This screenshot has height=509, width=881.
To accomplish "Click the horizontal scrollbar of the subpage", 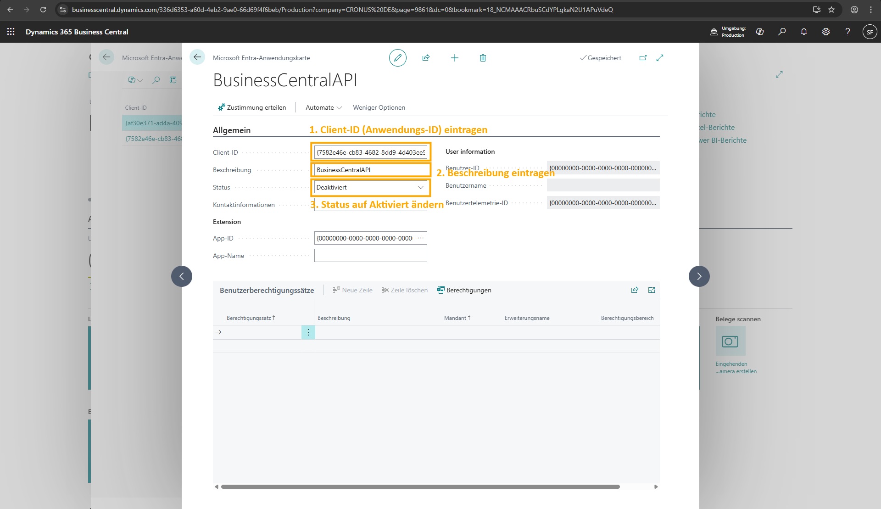I will tap(420, 487).
